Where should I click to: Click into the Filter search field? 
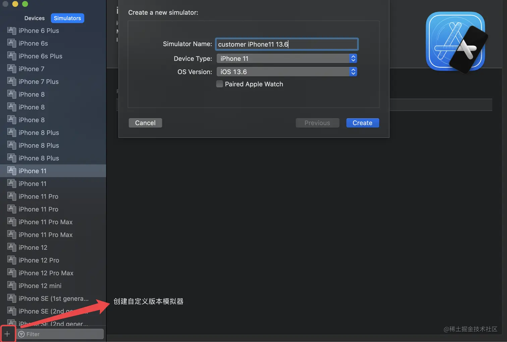click(60, 334)
